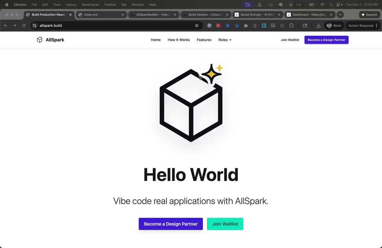This screenshot has width=382, height=248.
Task: Click the address bar showing allspark.build
Action: click(116, 26)
